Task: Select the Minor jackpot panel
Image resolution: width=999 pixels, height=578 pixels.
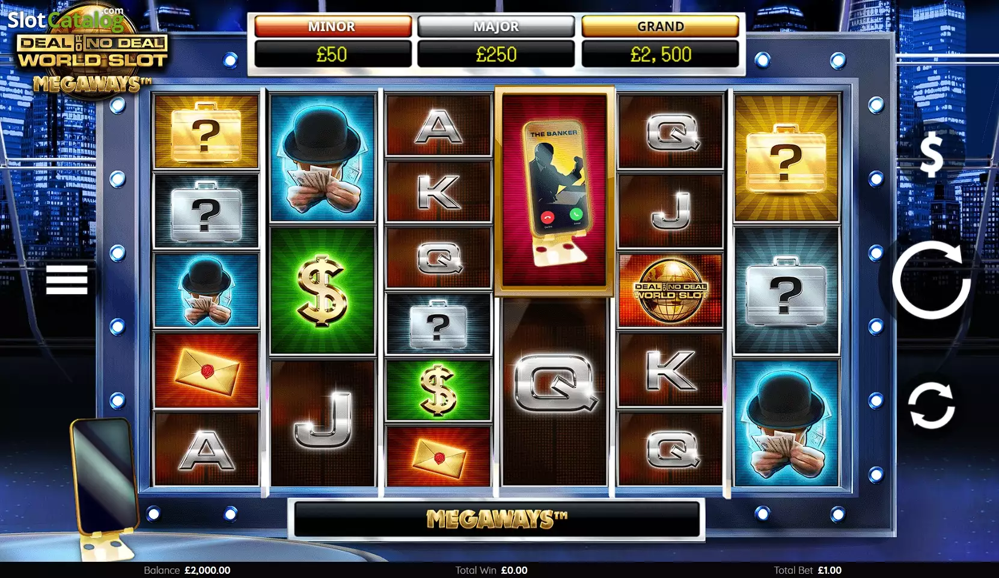Action: [332, 41]
